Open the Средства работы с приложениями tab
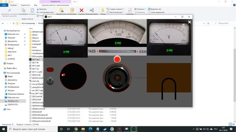 coord(55,5)
